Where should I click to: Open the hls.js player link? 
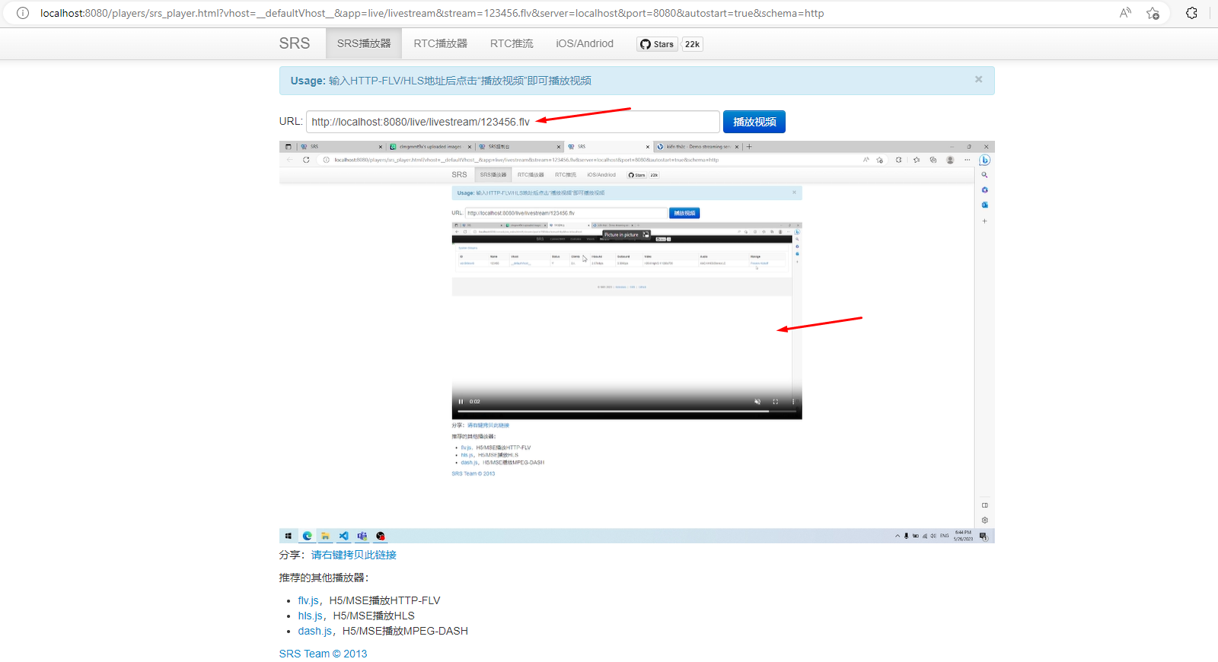(x=311, y=616)
